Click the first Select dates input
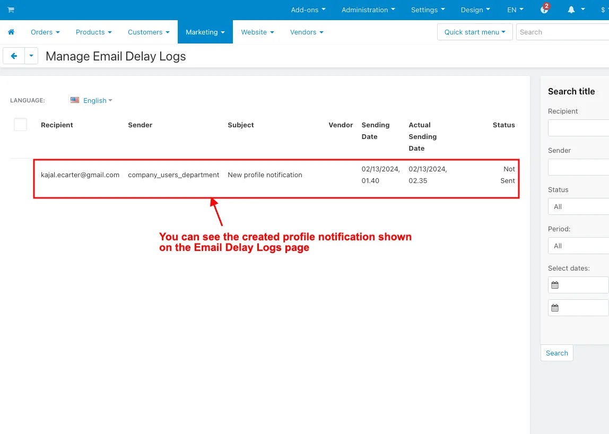 click(578, 285)
